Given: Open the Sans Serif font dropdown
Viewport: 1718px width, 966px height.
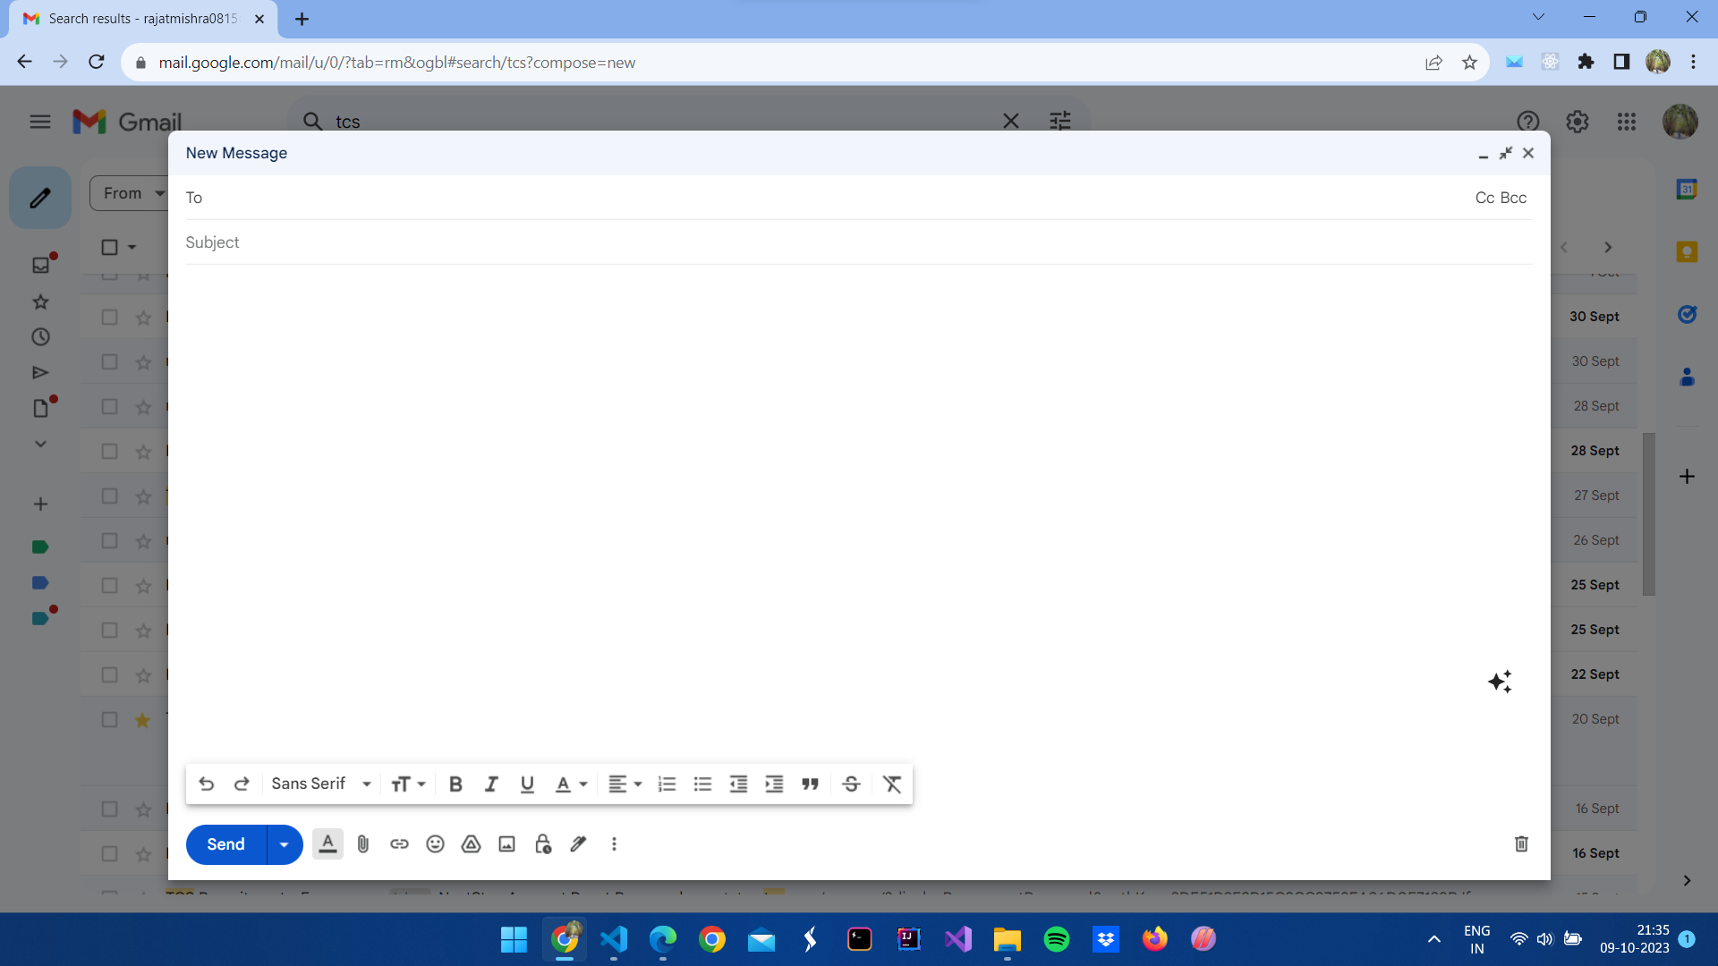Looking at the screenshot, I should 320,784.
